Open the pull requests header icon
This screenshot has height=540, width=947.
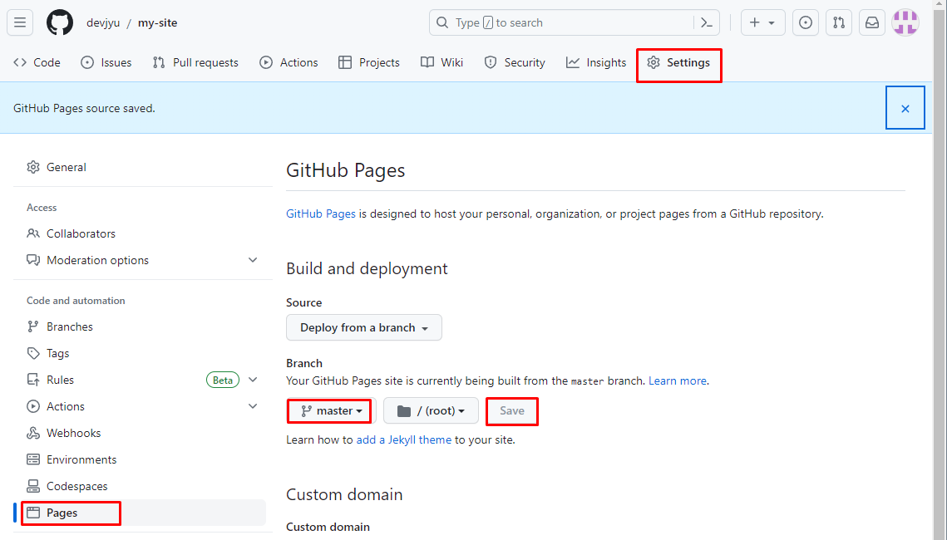pos(839,22)
